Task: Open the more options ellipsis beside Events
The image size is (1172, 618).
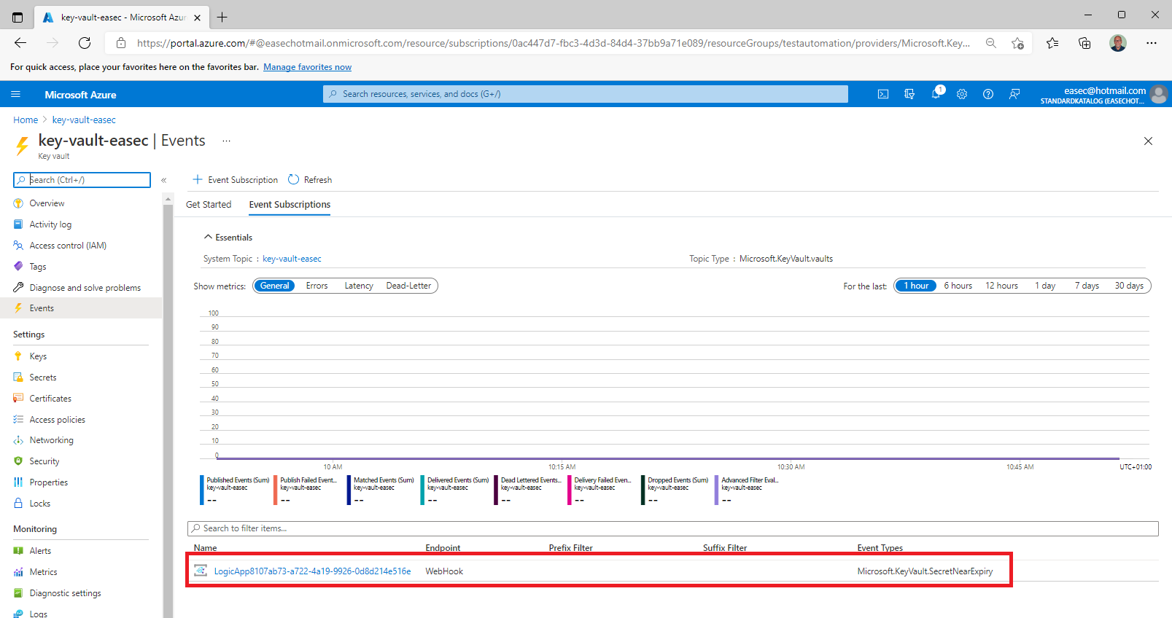Action: pyautogui.click(x=226, y=141)
